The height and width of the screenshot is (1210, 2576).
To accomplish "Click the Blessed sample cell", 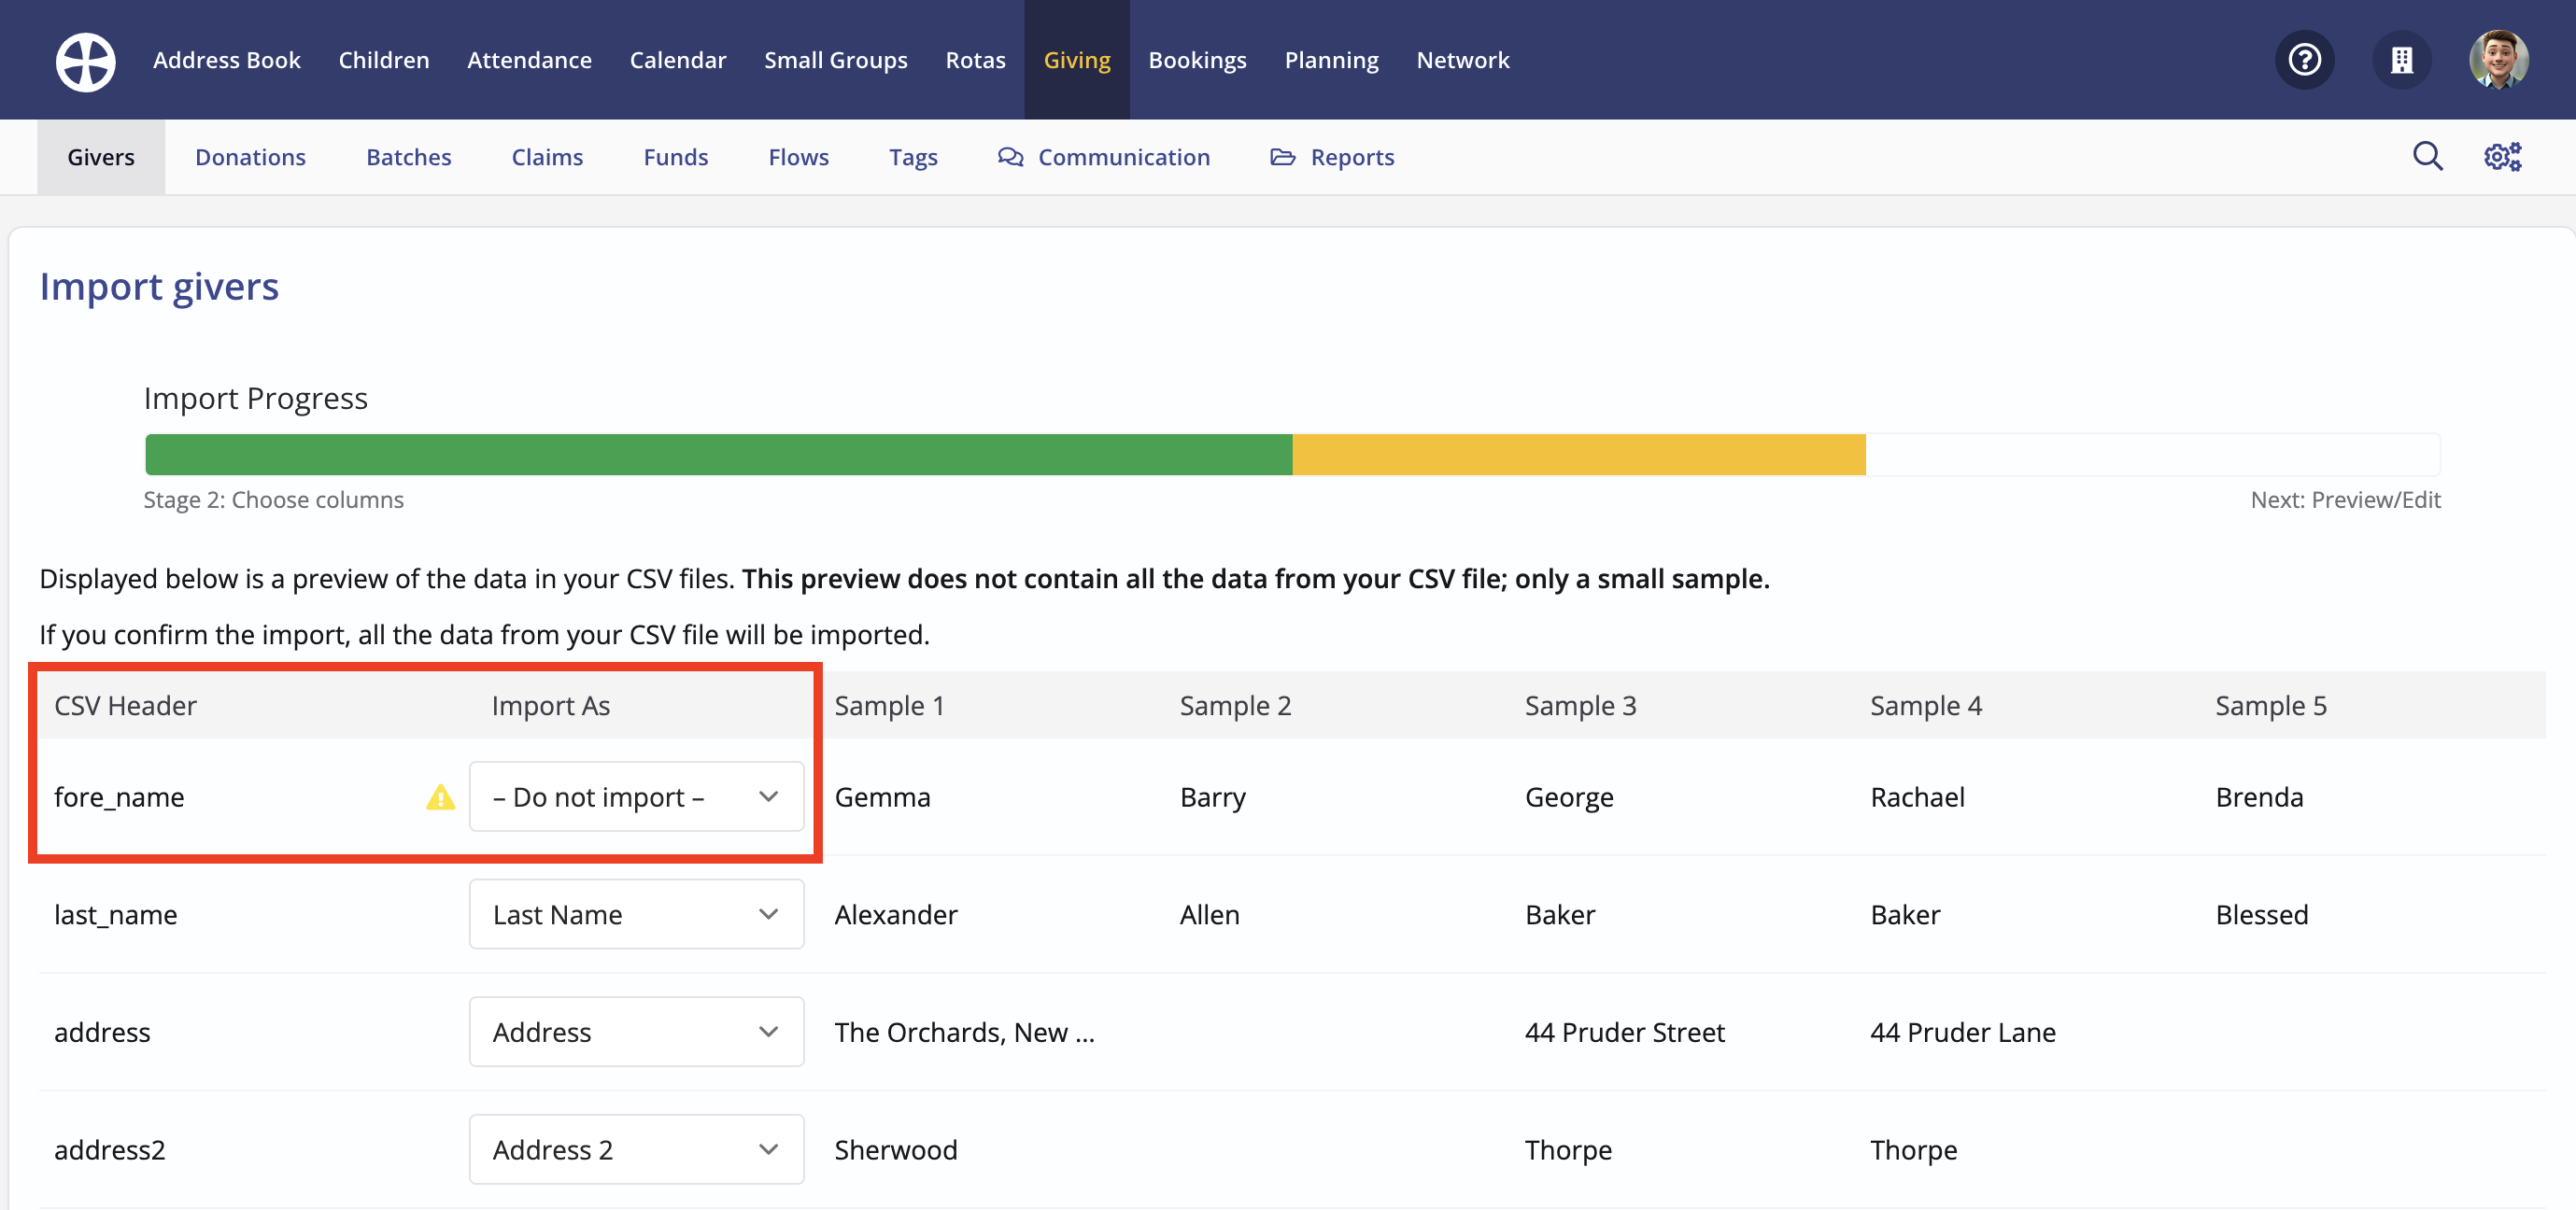I will [2262, 914].
